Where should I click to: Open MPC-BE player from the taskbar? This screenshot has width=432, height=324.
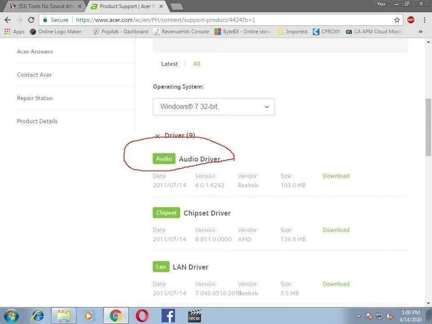click(194, 316)
